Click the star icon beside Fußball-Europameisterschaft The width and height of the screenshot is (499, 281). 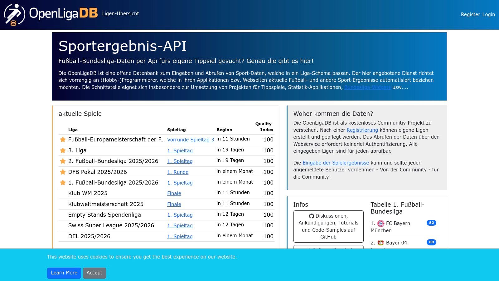(63, 140)
